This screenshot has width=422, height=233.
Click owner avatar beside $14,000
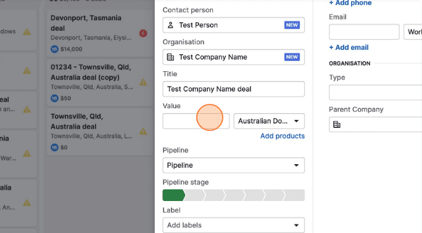(55, 49)
